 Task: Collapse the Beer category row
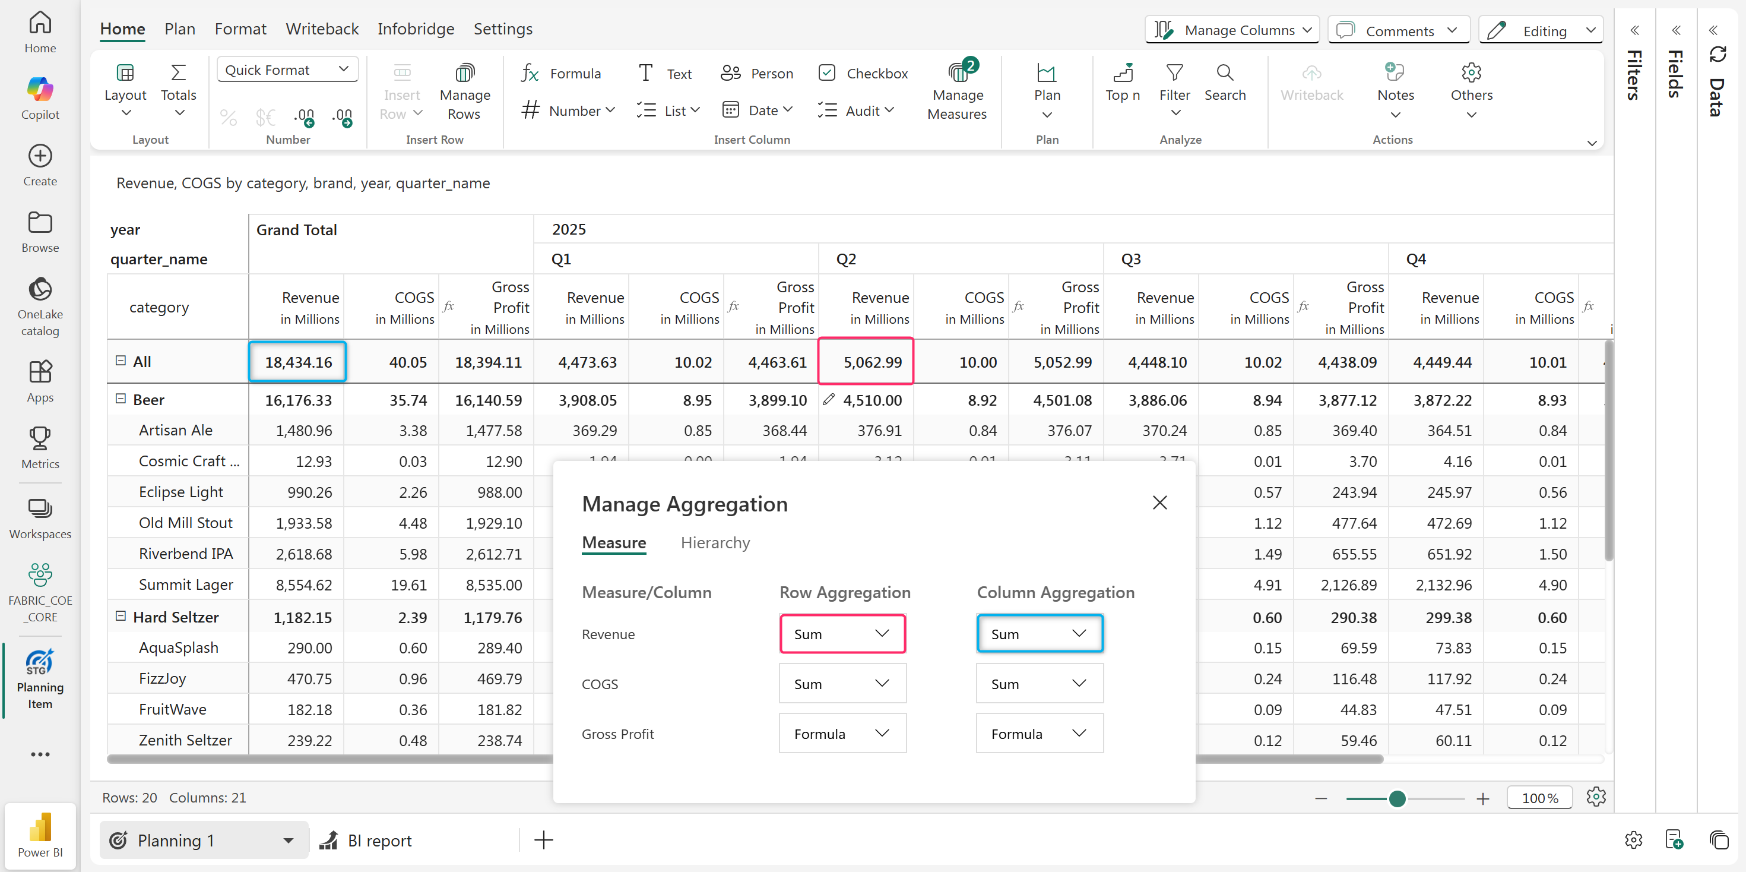click(x=121, y=399)
